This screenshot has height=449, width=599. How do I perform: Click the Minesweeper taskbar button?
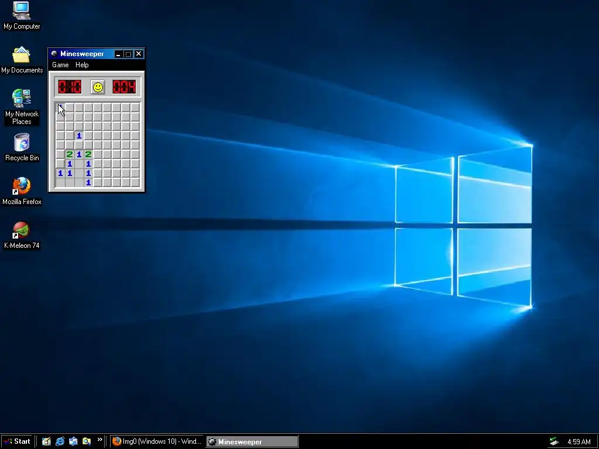[252, 442]
